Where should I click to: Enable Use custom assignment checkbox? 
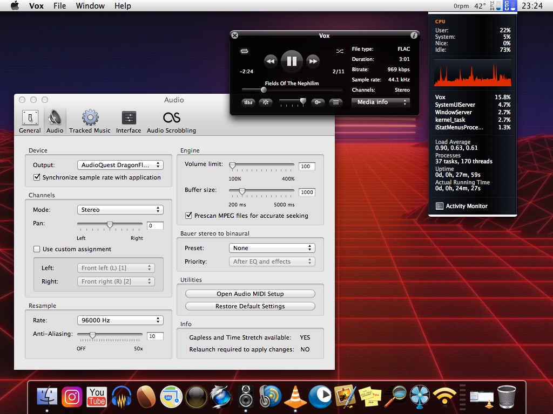coord(37,249)
